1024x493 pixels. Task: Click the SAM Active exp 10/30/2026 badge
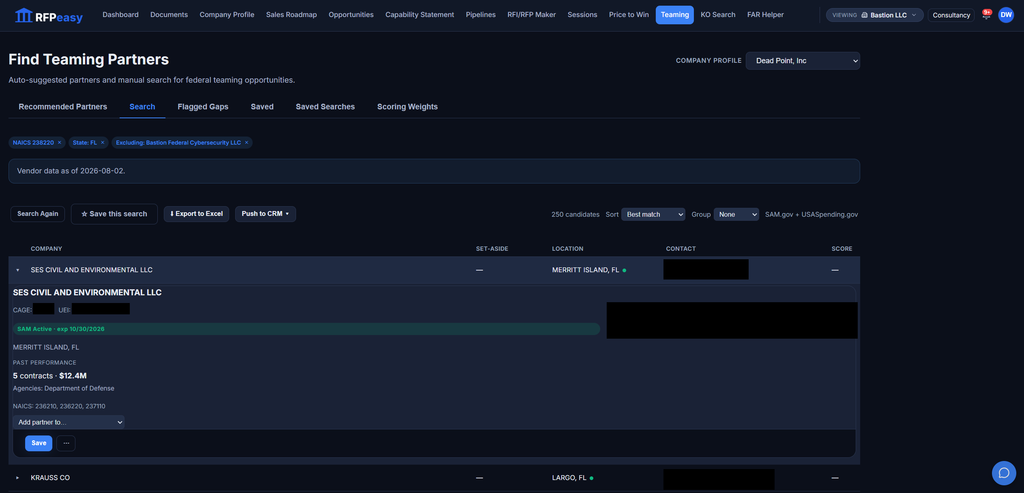tap(306, 329)
